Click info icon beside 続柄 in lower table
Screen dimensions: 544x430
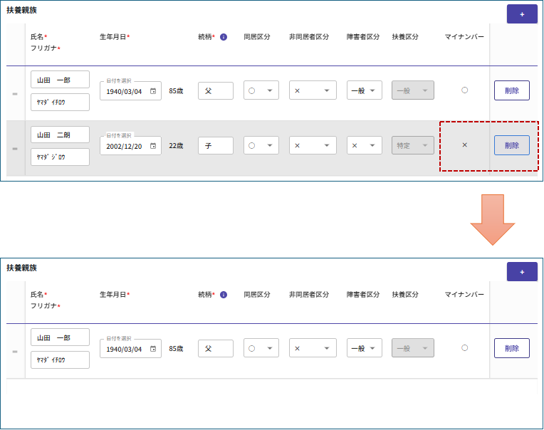[224, 294]
